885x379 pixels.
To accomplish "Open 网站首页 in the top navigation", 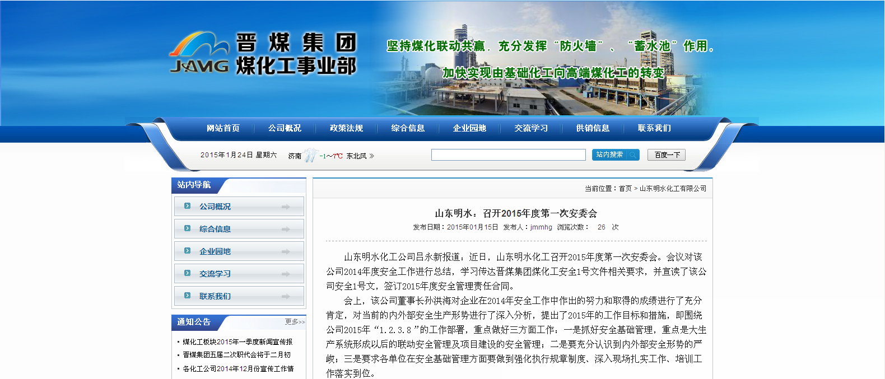I will [223, 128].
